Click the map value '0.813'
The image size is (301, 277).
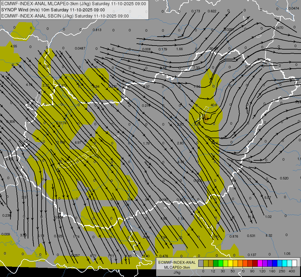click(x=97, y=30)
